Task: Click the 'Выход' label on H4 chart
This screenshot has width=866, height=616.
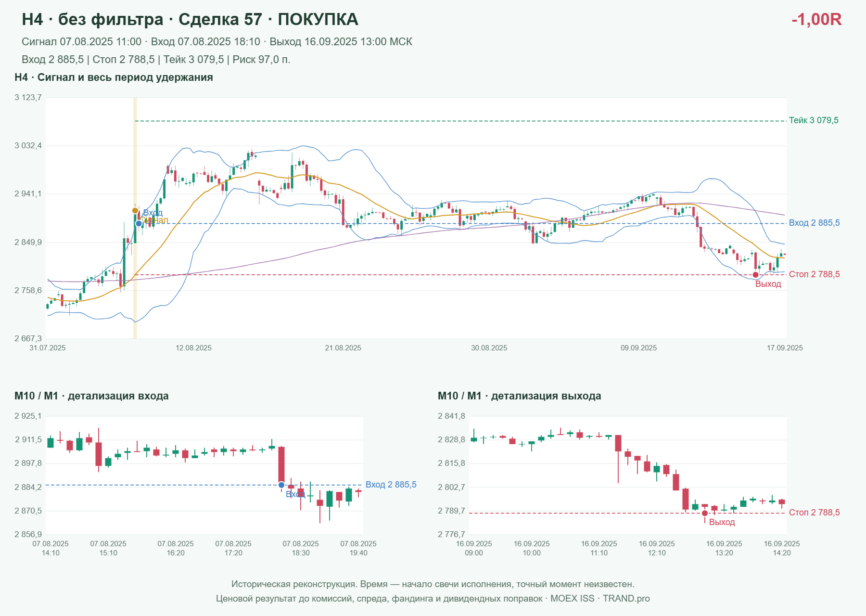Action: 768,284
